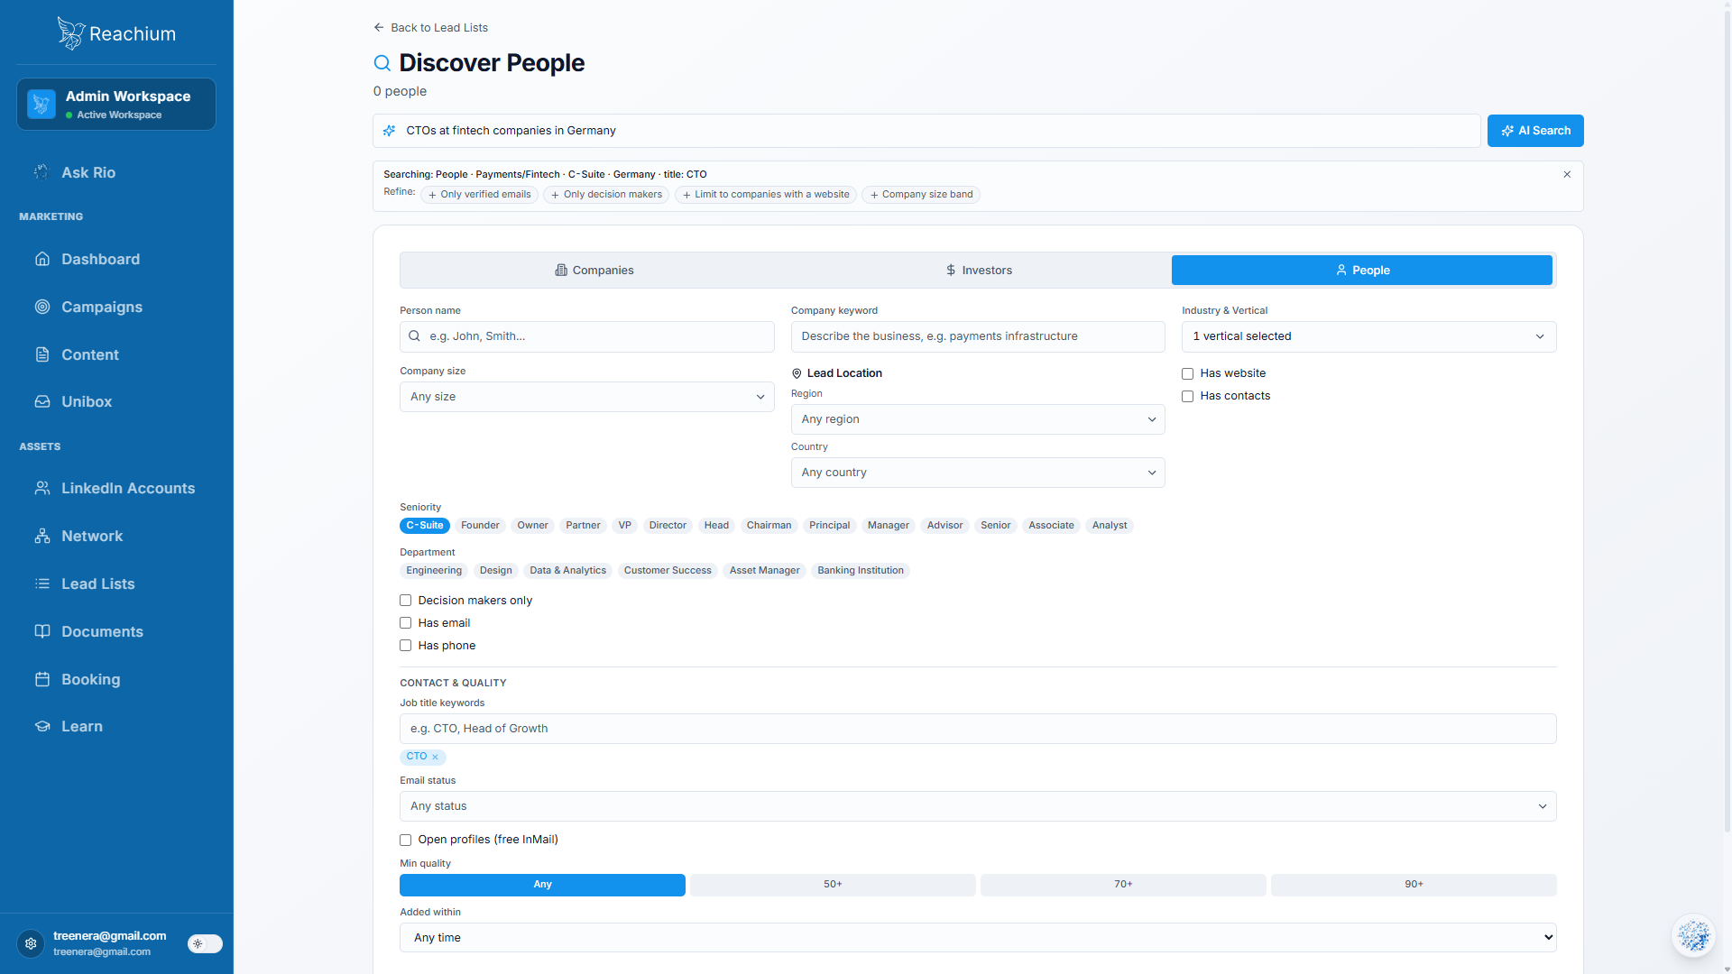Screen dimensions: 1732x974
Task: Enable Open profiles free InMail checkbox
Action: click(406, 840)
